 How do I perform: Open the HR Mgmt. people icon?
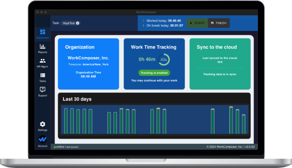[43, 61]
